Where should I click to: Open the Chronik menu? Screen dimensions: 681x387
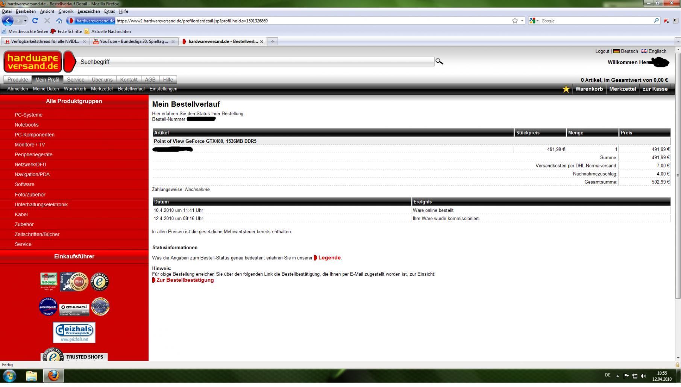(66, 11)
